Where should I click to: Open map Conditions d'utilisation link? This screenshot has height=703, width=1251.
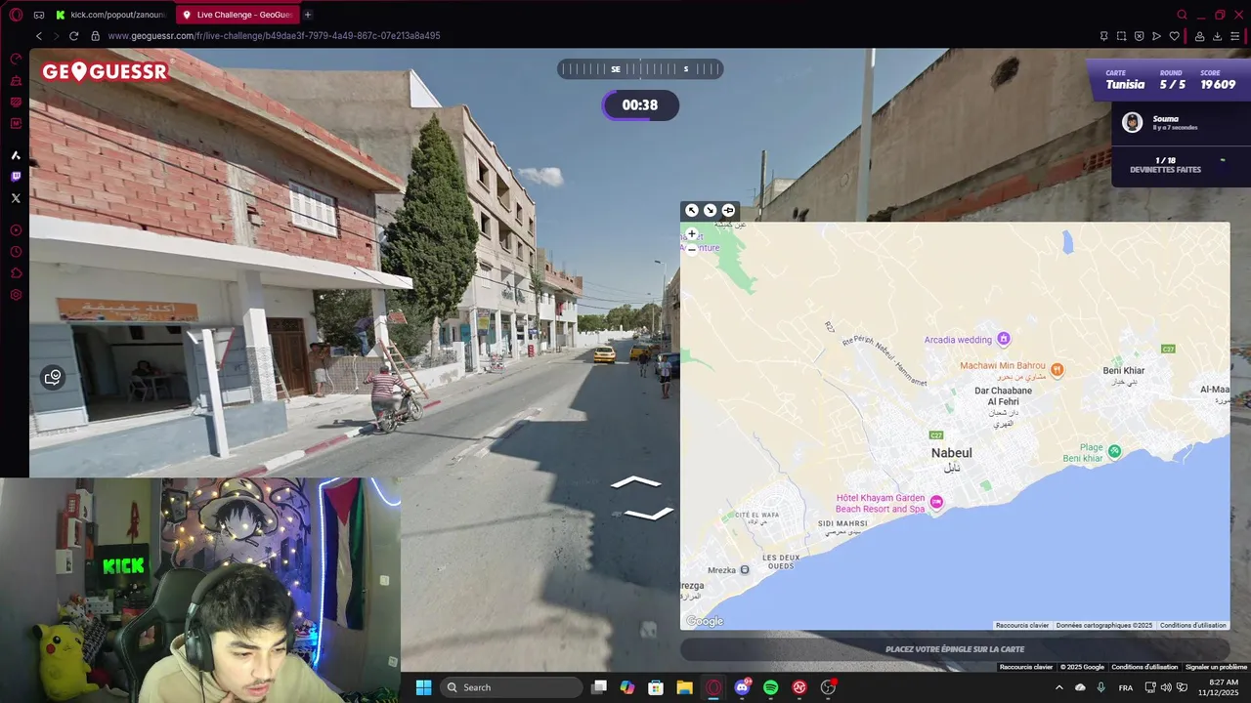pyautogui.click(x=1193, y=625)
